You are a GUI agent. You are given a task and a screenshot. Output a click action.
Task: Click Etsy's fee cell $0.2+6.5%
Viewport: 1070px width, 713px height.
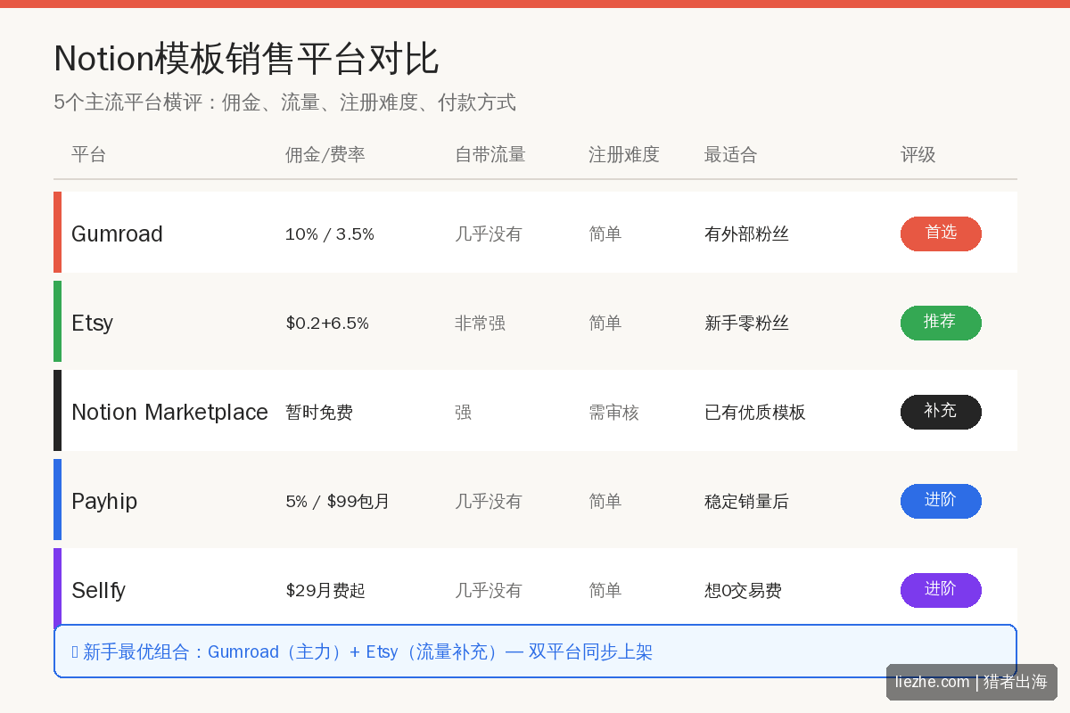(327, 324)
